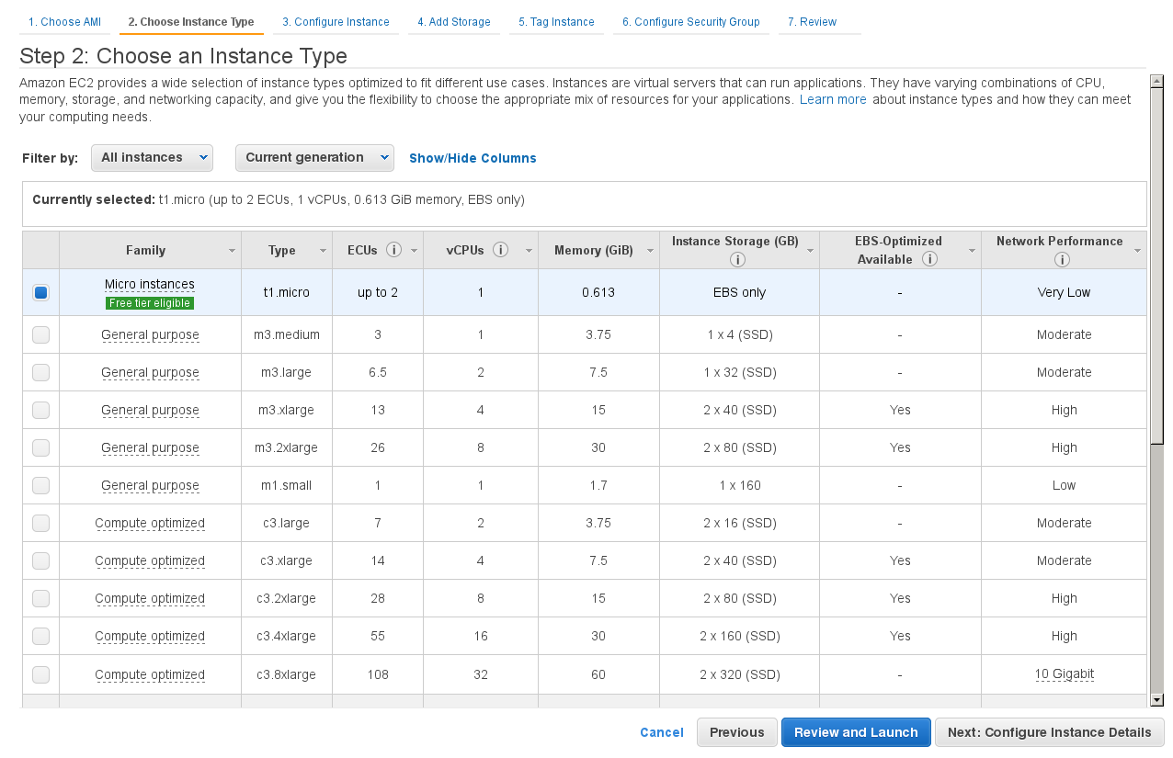Select the m3.medium instance checkbox

(40, 334)
